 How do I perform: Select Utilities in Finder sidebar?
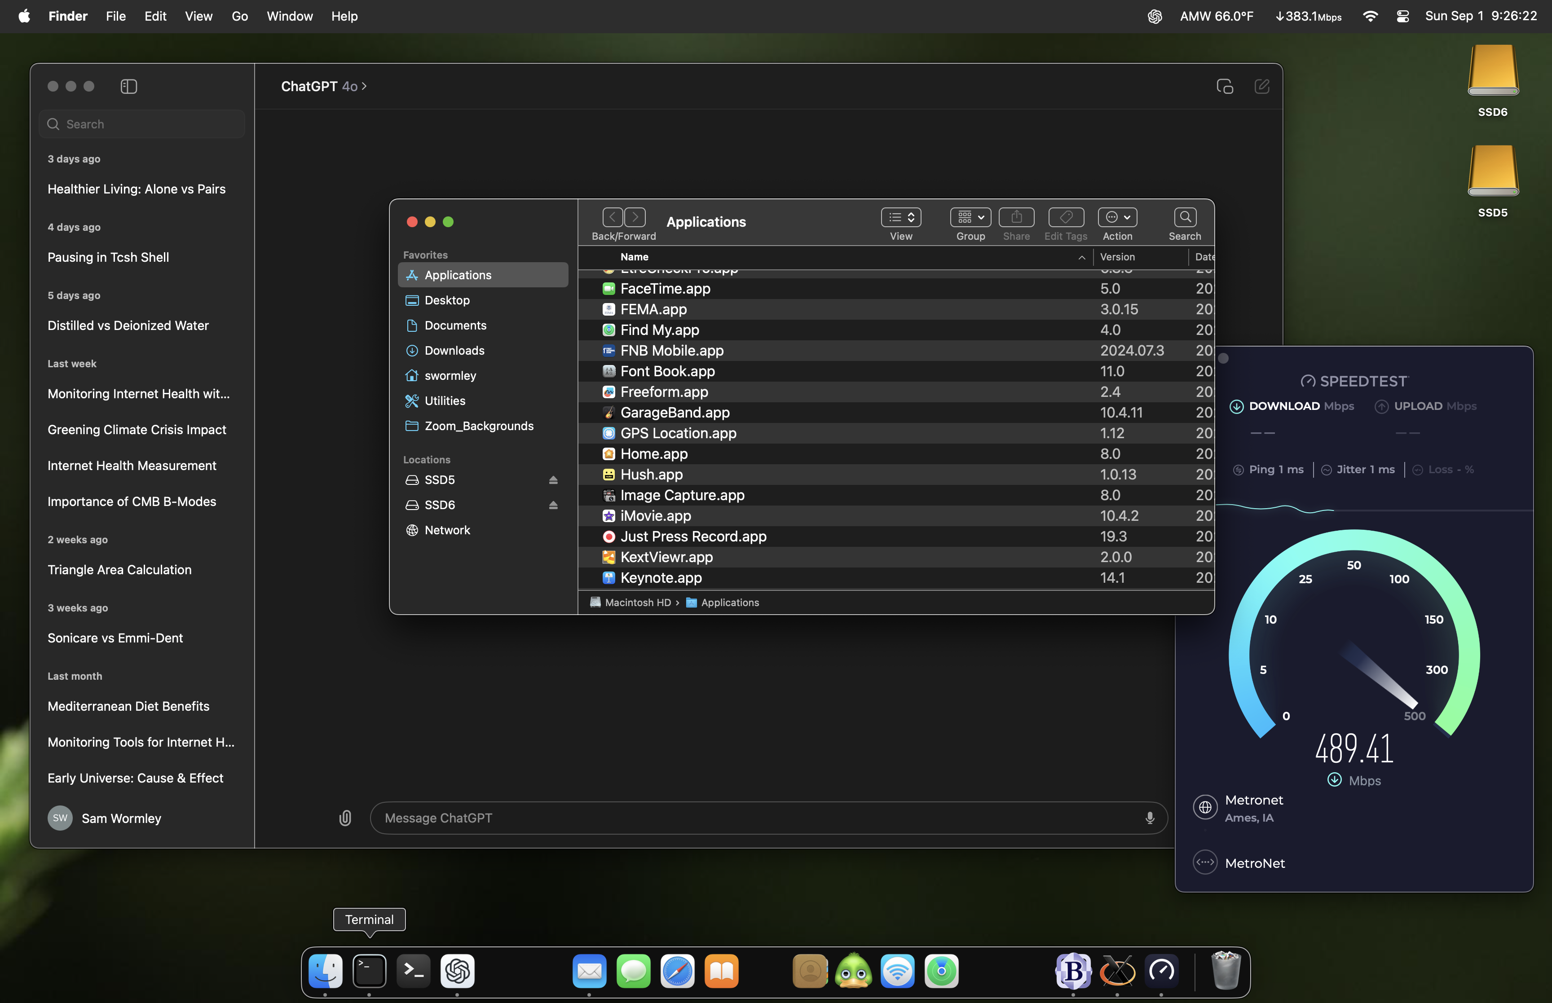tap(483, 400)
